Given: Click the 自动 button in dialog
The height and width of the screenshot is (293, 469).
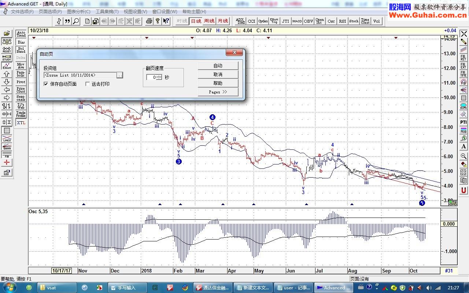Looking at the screenshot, I should pyautogui.click(x=218, y=66).
